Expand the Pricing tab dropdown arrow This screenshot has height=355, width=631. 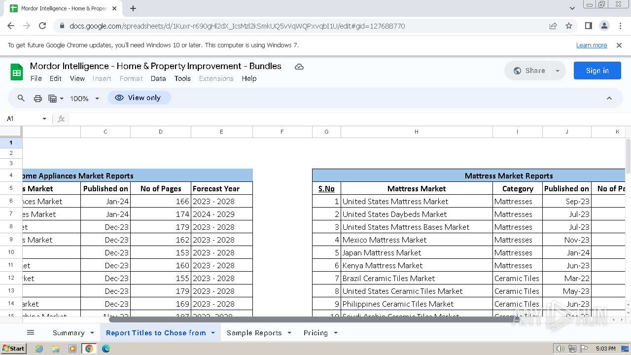coord(336,333)
